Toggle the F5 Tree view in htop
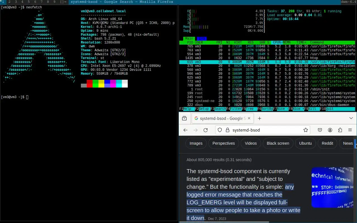Screen dimensions: 357x223 tap(249, 109)
